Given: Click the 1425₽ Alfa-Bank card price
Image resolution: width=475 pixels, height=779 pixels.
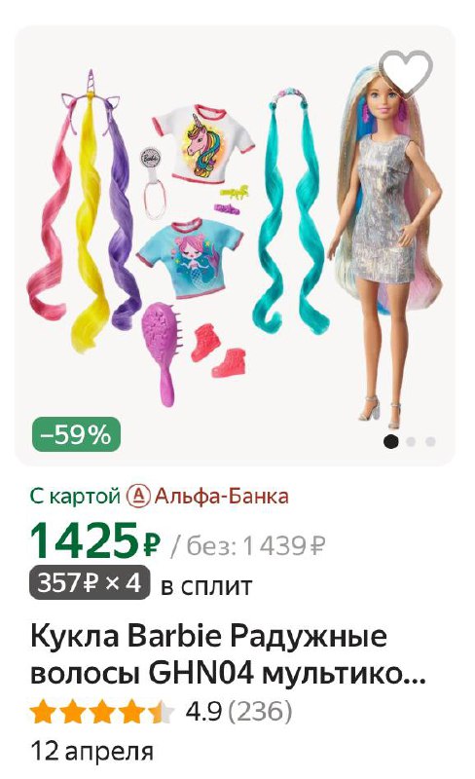Looking at the screenshot, I should [x=96, y=539].
